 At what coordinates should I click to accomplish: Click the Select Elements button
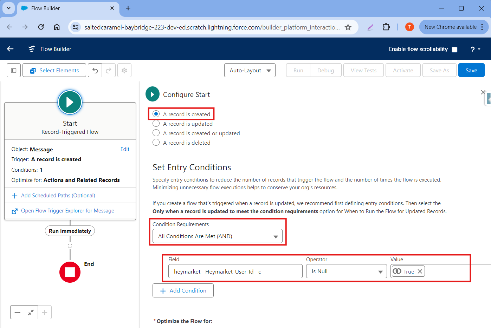click(54, 70)
